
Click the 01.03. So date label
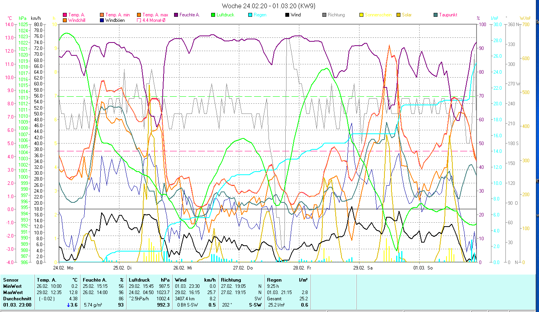point(423,268)
